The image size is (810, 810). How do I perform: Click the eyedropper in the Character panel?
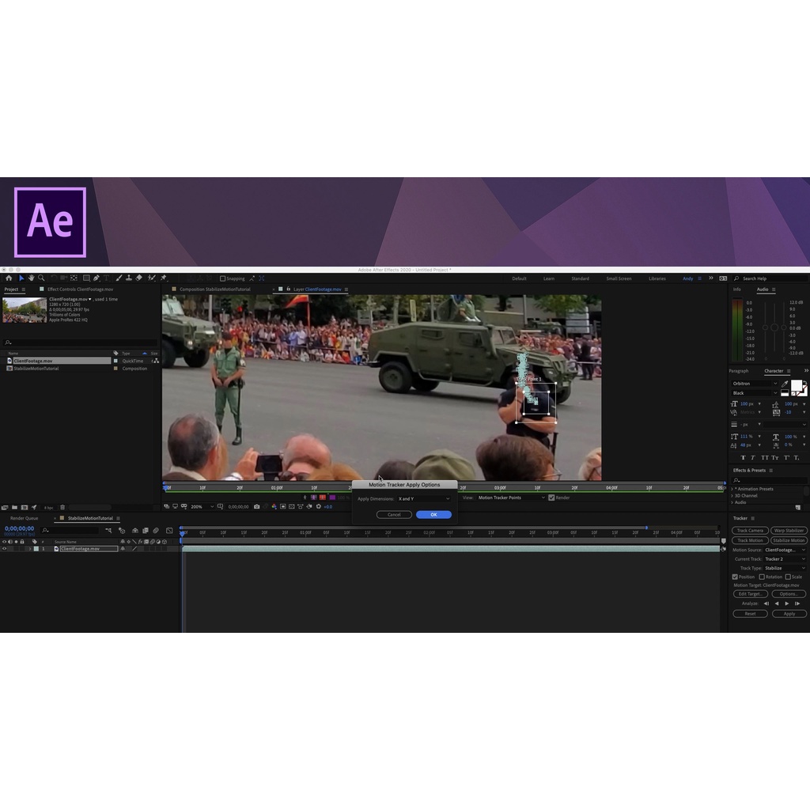click(x=785, y=384)
